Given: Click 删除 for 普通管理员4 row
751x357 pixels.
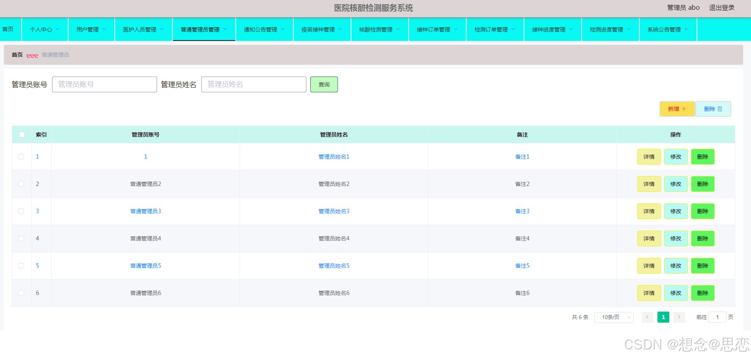Looking at the screenshot, I should tap(703, 238).
